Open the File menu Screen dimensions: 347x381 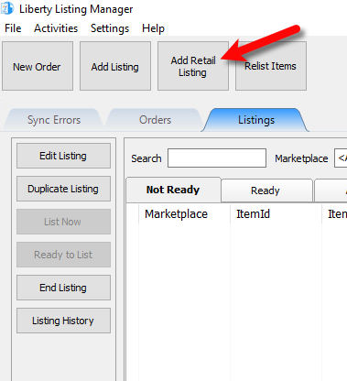point(13,28)
